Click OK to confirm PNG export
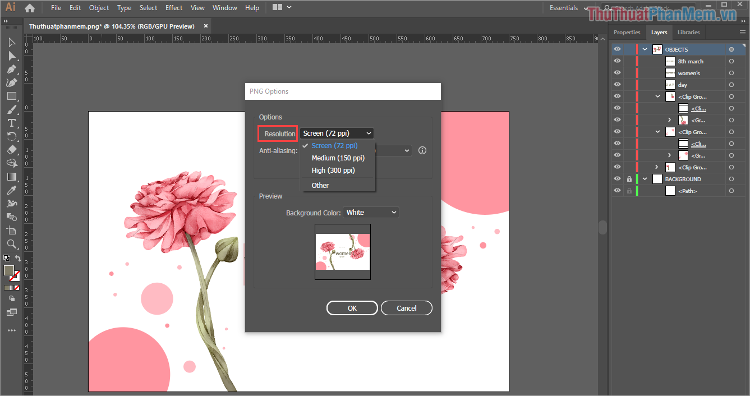 coord(352,307)
